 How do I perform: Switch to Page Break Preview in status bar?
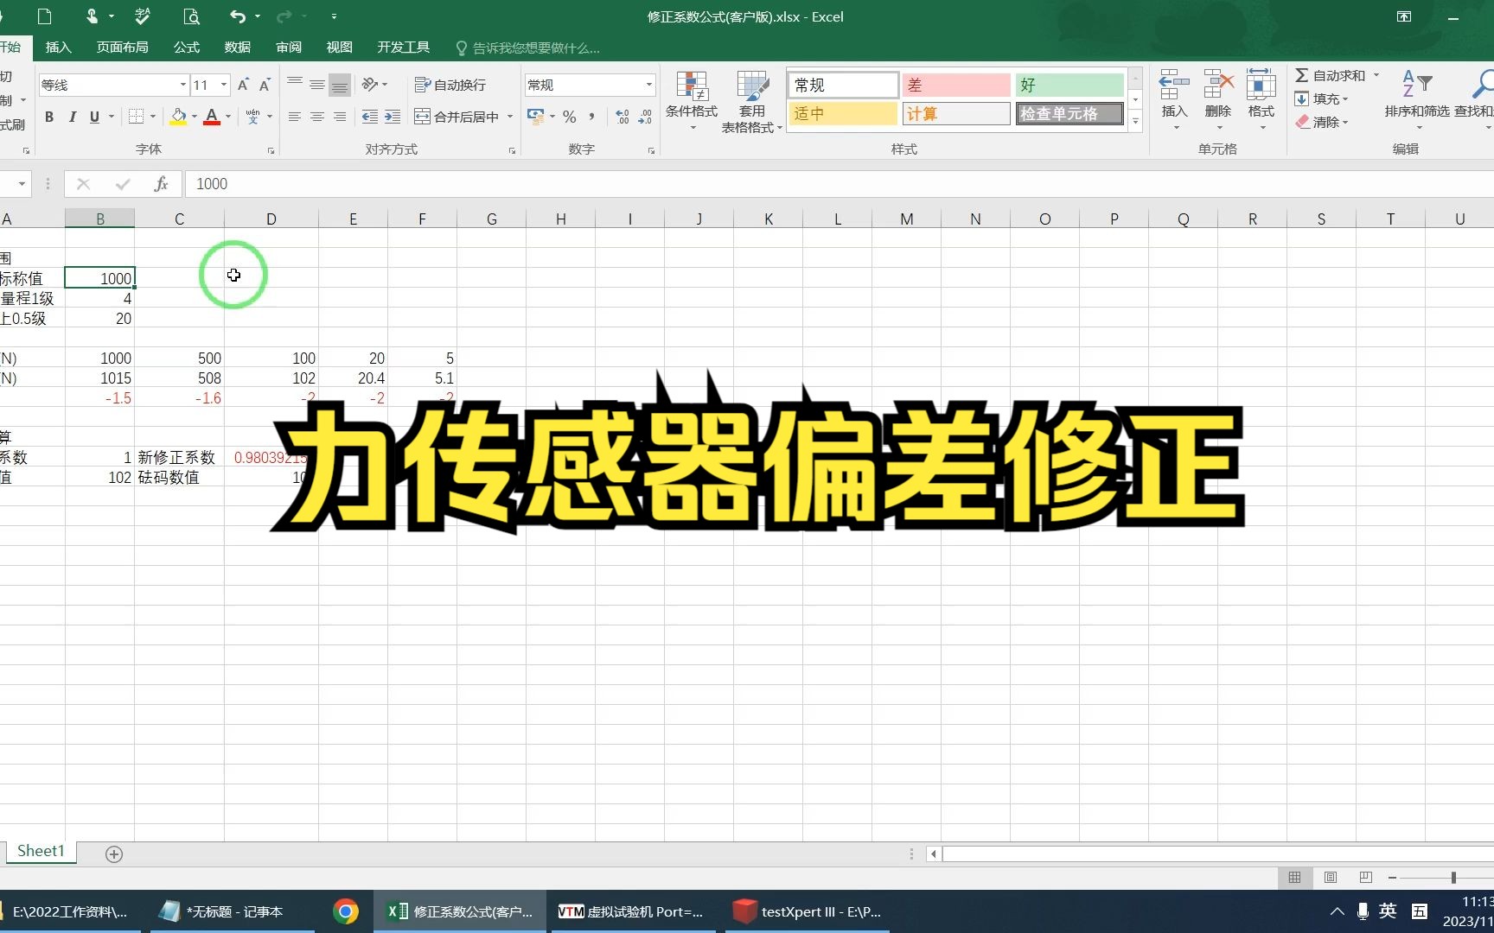[x=1366, y=878]
